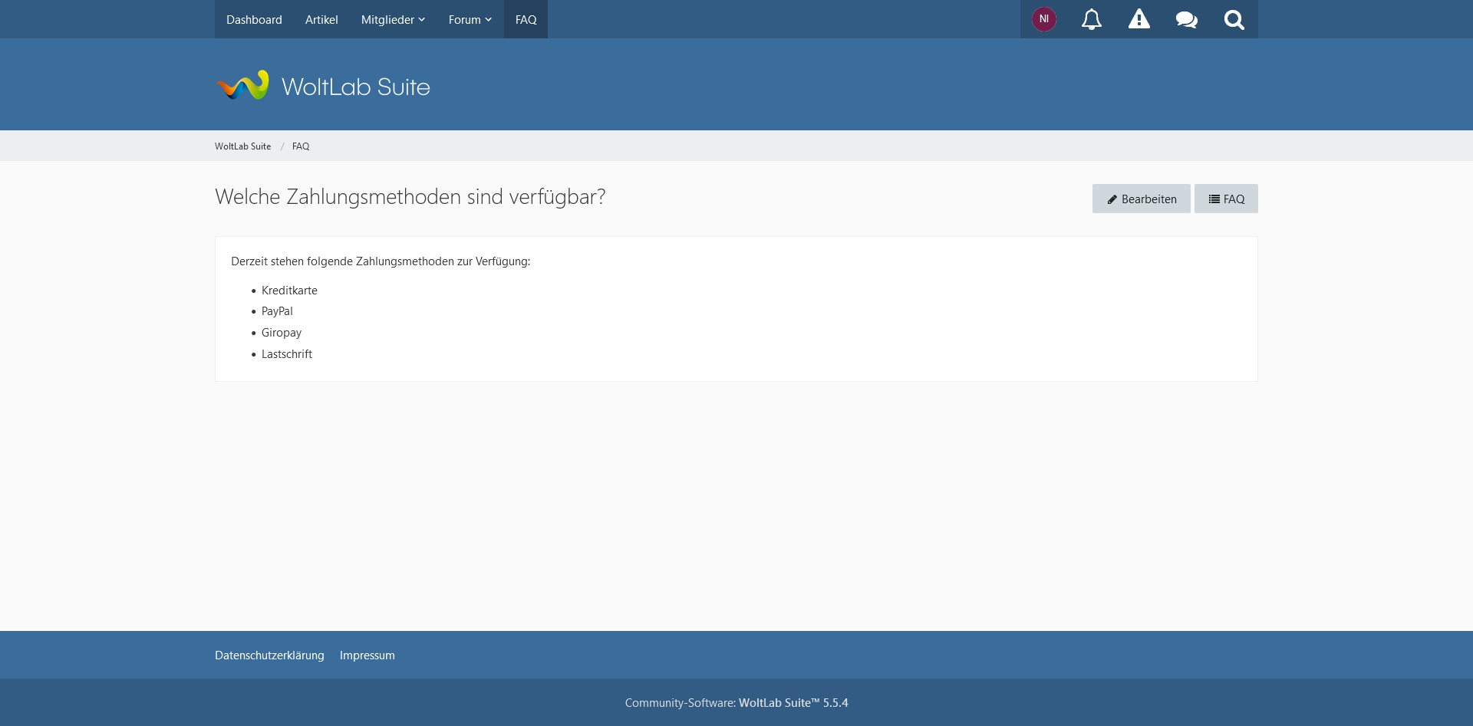
Task: Click WoltLab Suite breadcrumb link
Action: [242, 146]
